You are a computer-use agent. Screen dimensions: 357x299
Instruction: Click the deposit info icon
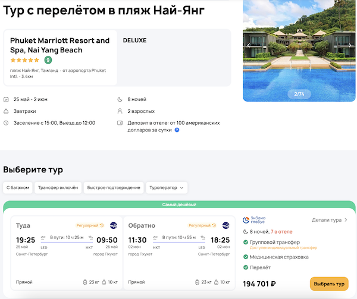pos(177,130)
